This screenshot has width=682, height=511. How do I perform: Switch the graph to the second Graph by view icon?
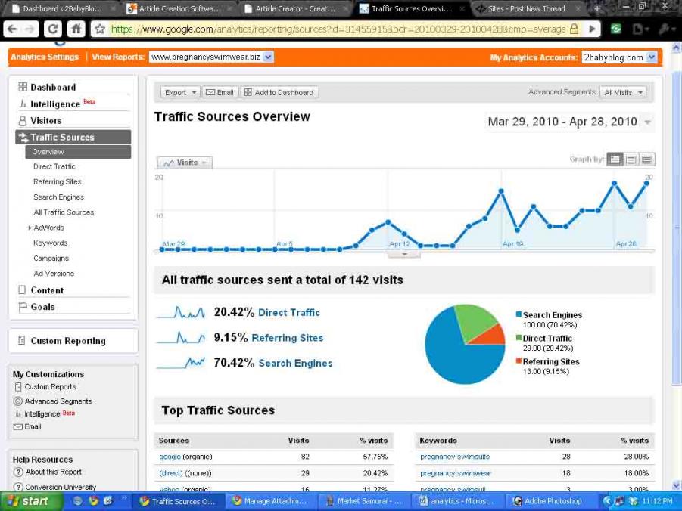coord(631,159)
